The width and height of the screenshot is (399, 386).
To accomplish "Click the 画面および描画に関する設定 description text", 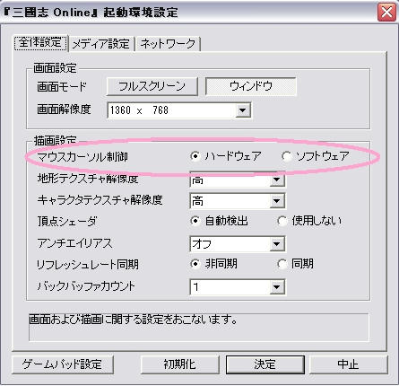I will (x=134, y=320).
